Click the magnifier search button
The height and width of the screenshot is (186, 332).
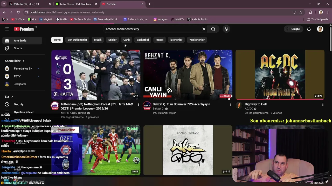point(213,29)
